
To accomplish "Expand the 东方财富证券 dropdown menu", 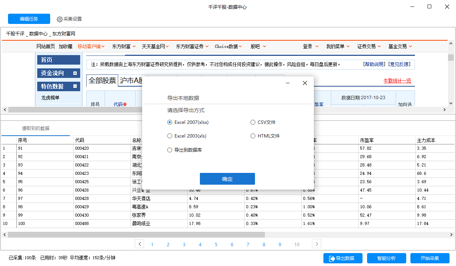I will click(192, 46).
